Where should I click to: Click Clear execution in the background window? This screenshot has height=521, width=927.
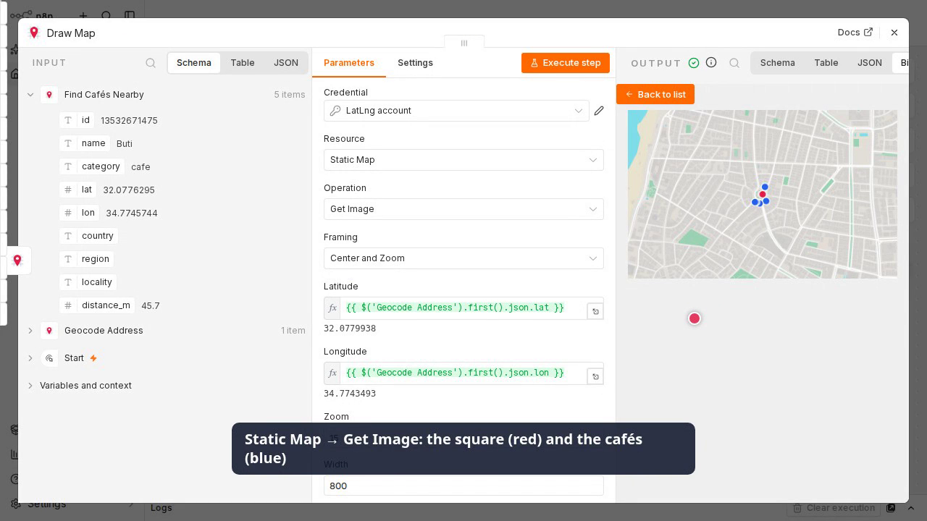point(834,508)
